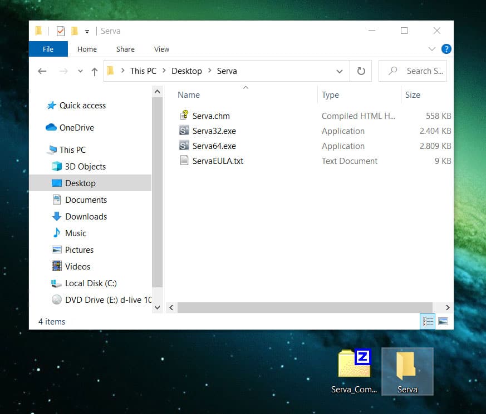Click the horizontal scrollbar left arrow

click(x=171, y=307)
